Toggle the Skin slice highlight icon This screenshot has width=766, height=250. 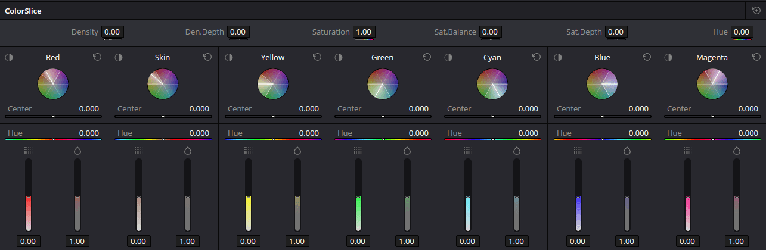click(x=119, y=57)
